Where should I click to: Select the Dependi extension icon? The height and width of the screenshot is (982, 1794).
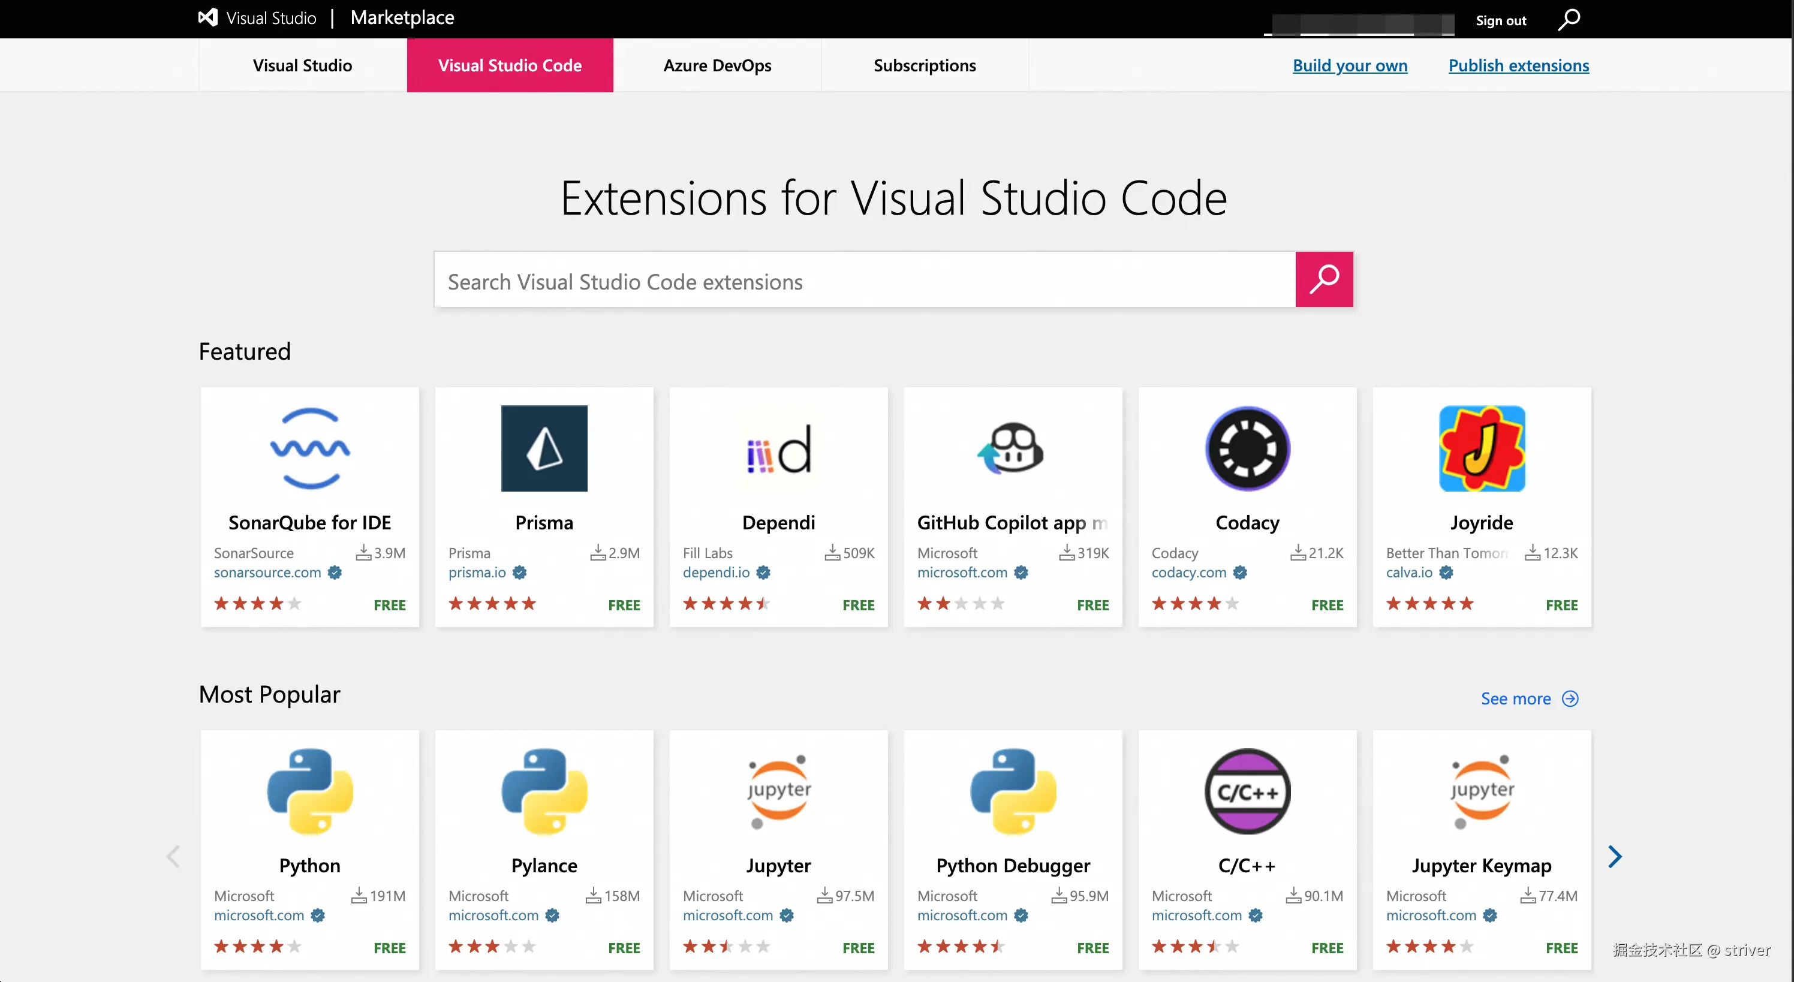tap(779, 448)
